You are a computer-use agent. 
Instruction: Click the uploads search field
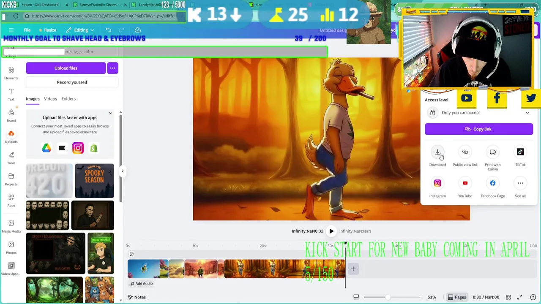pos(72,52)
